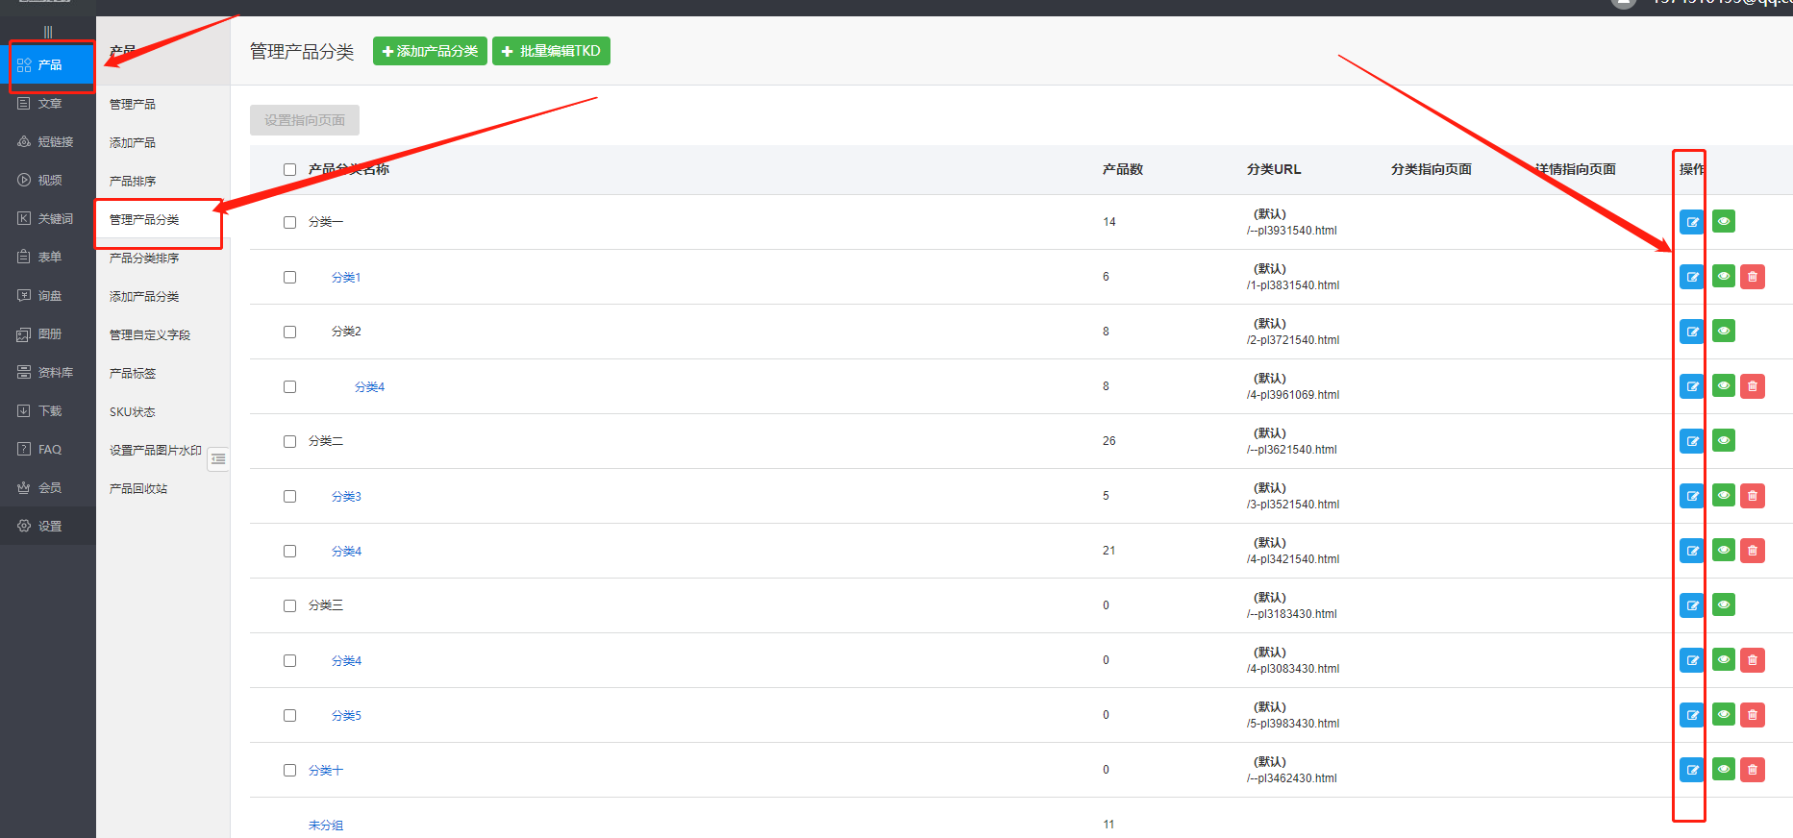Select the checkbox for 分类一

(289, 222)
